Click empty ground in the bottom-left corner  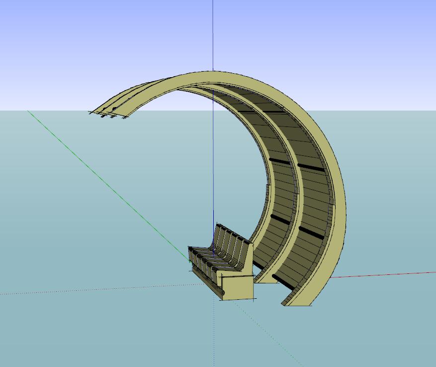[x=40, y=339]
